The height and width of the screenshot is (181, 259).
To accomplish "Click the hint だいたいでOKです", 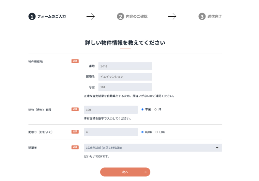I will 96,157.
